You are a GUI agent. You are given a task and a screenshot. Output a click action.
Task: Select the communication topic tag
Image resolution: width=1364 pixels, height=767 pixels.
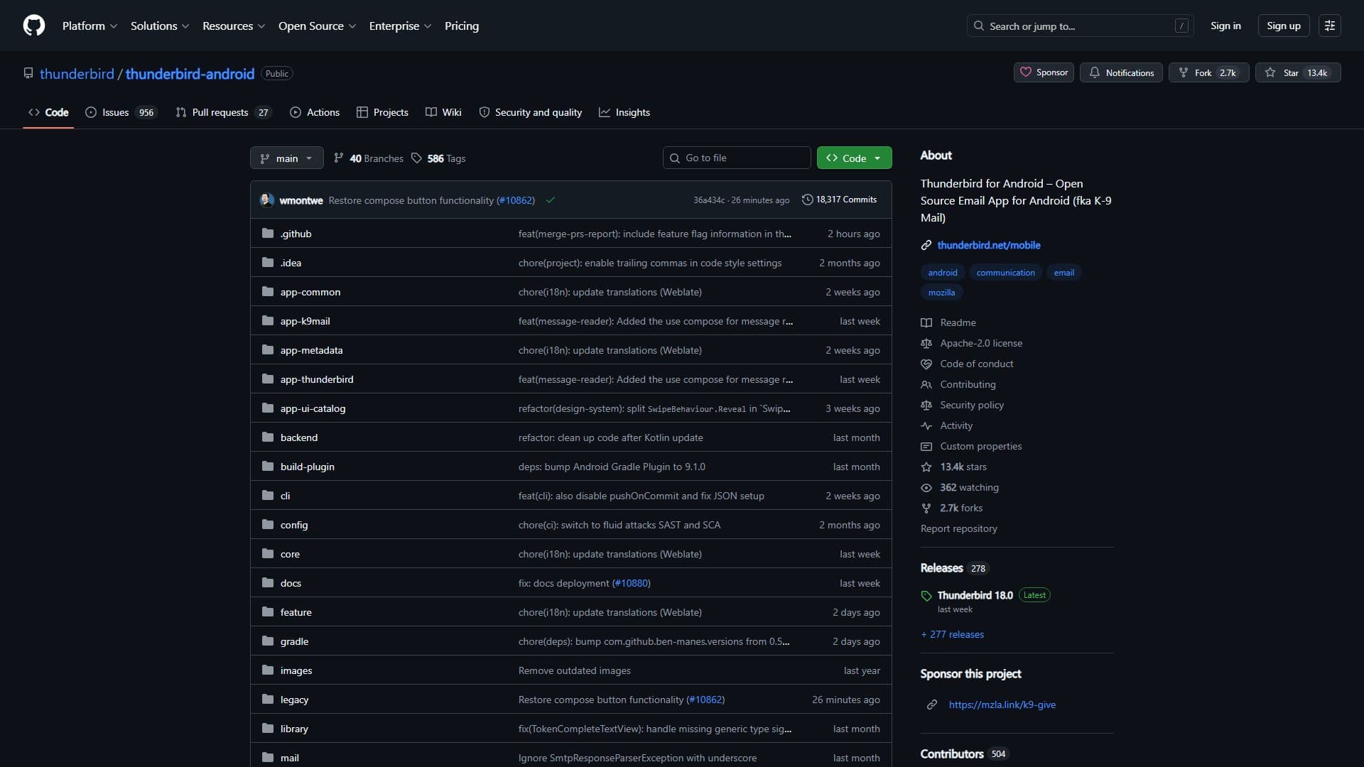[1005, 273]
